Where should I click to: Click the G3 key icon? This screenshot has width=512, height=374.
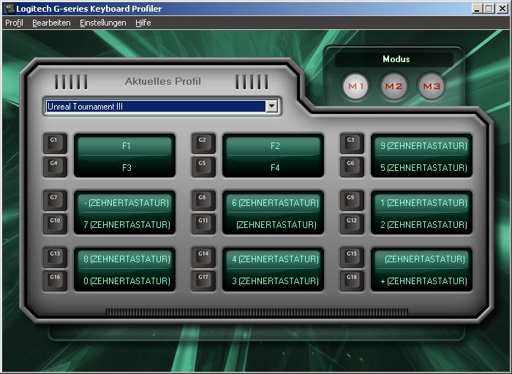point(352,143)
